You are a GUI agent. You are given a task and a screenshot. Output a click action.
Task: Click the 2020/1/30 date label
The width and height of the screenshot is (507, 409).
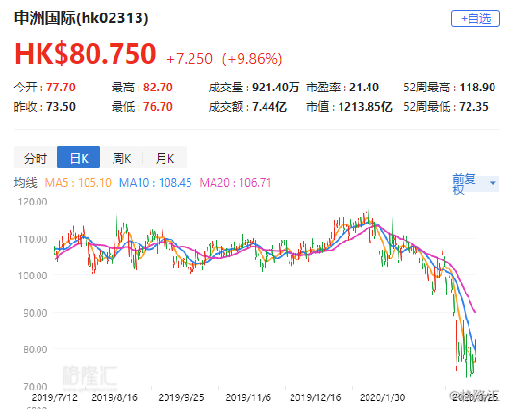383,397
